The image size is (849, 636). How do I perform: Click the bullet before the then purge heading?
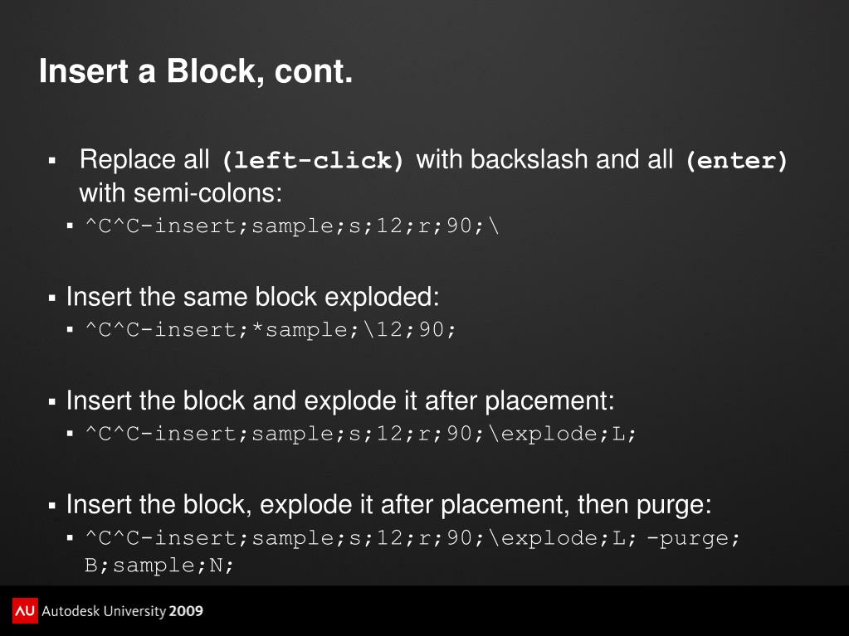tap(52, 506)
